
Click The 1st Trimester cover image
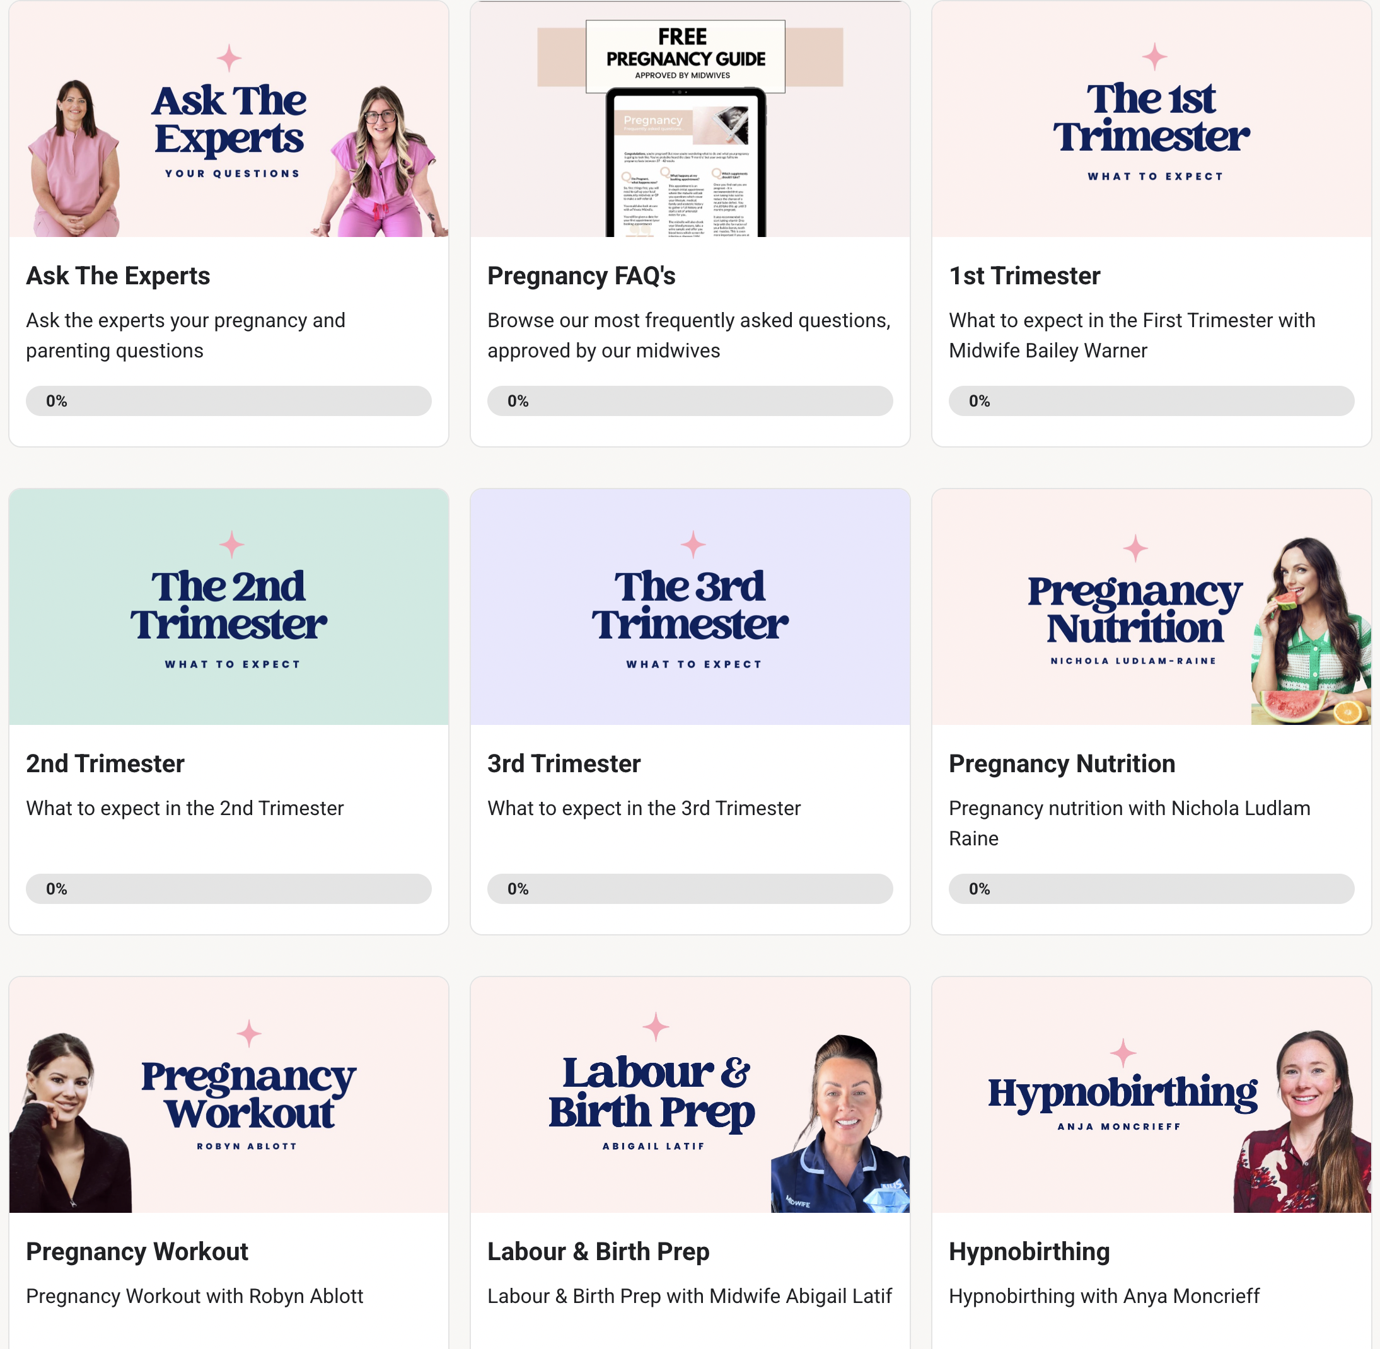[1151, 119]
